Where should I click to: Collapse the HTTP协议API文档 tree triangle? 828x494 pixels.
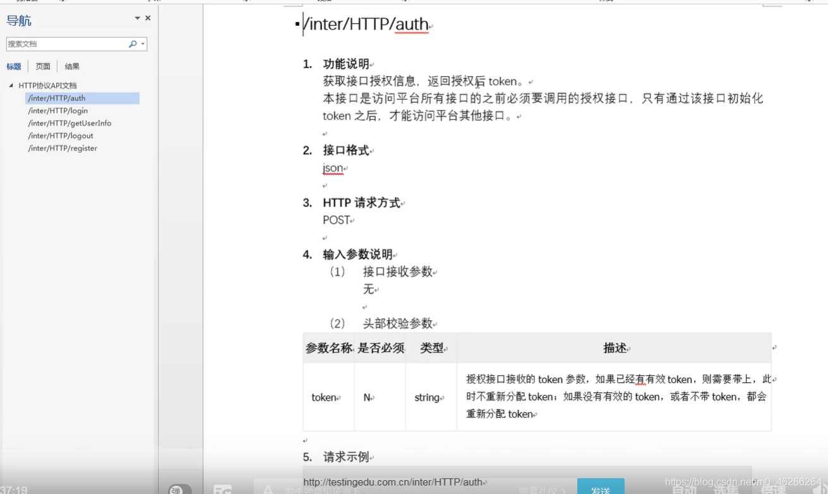[x=11, y=85]
